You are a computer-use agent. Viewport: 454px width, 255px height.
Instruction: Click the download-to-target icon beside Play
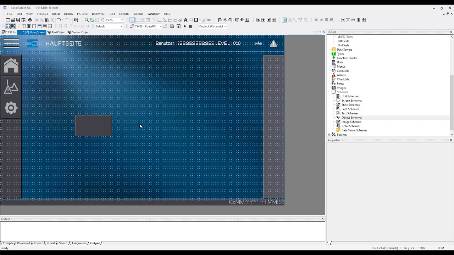[x=178, y=26]
